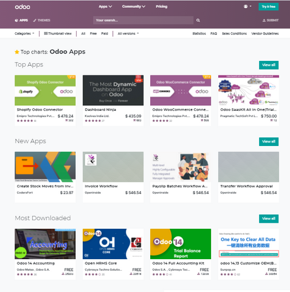The image size is (290, 292).
Task: Open the Sales Conditions link
Action: [x=234, y=33]
